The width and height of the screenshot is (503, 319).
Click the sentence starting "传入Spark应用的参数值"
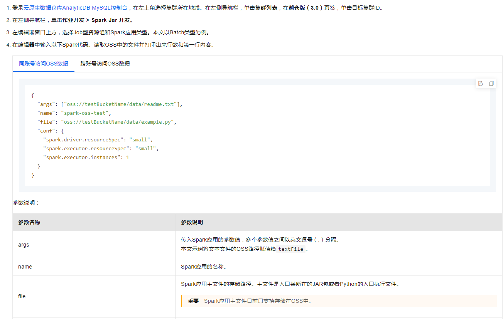(260, 240)
